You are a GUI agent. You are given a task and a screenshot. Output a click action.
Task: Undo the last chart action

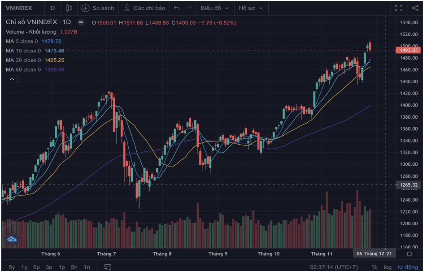177,8
